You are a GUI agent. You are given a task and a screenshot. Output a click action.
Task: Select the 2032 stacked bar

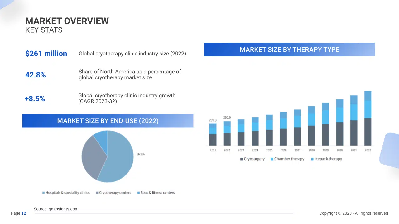pos(368,118)
